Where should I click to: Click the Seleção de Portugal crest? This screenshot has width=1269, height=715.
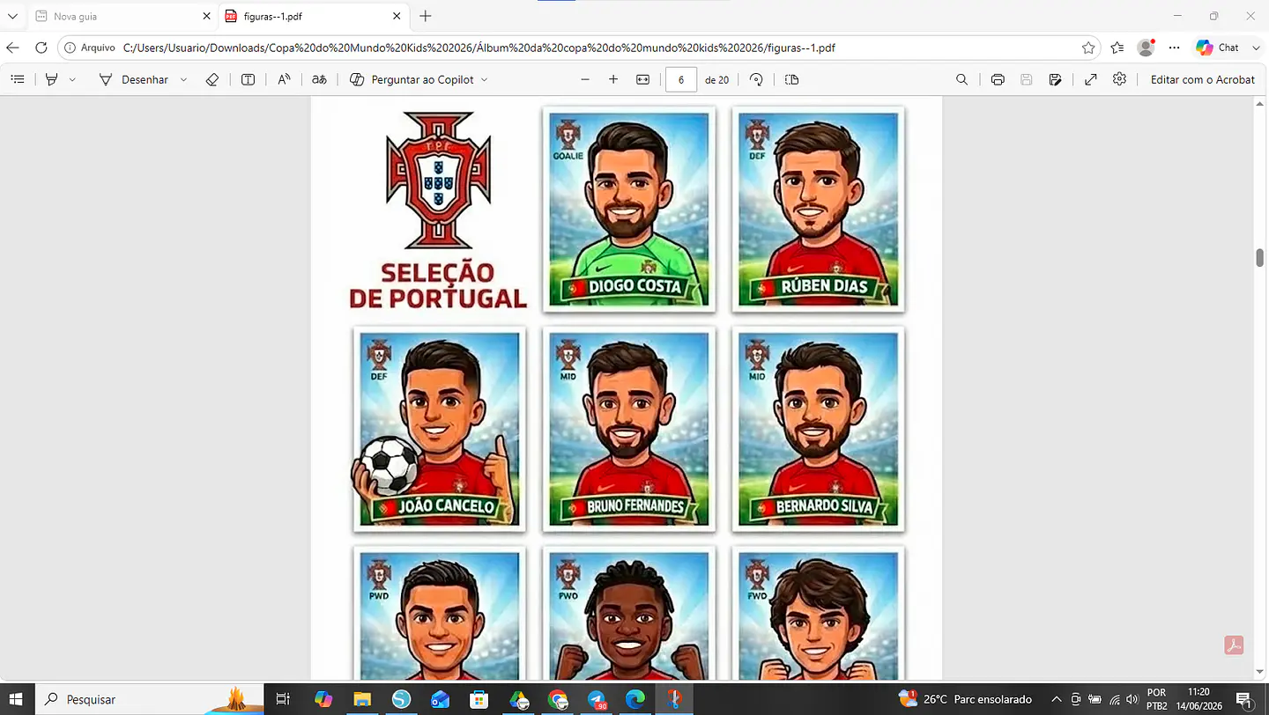pos(437,180)
